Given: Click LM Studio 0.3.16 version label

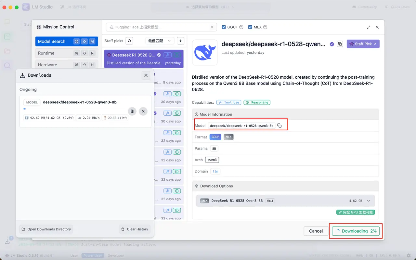Looking at the screenshot, I should pos(29,255).
